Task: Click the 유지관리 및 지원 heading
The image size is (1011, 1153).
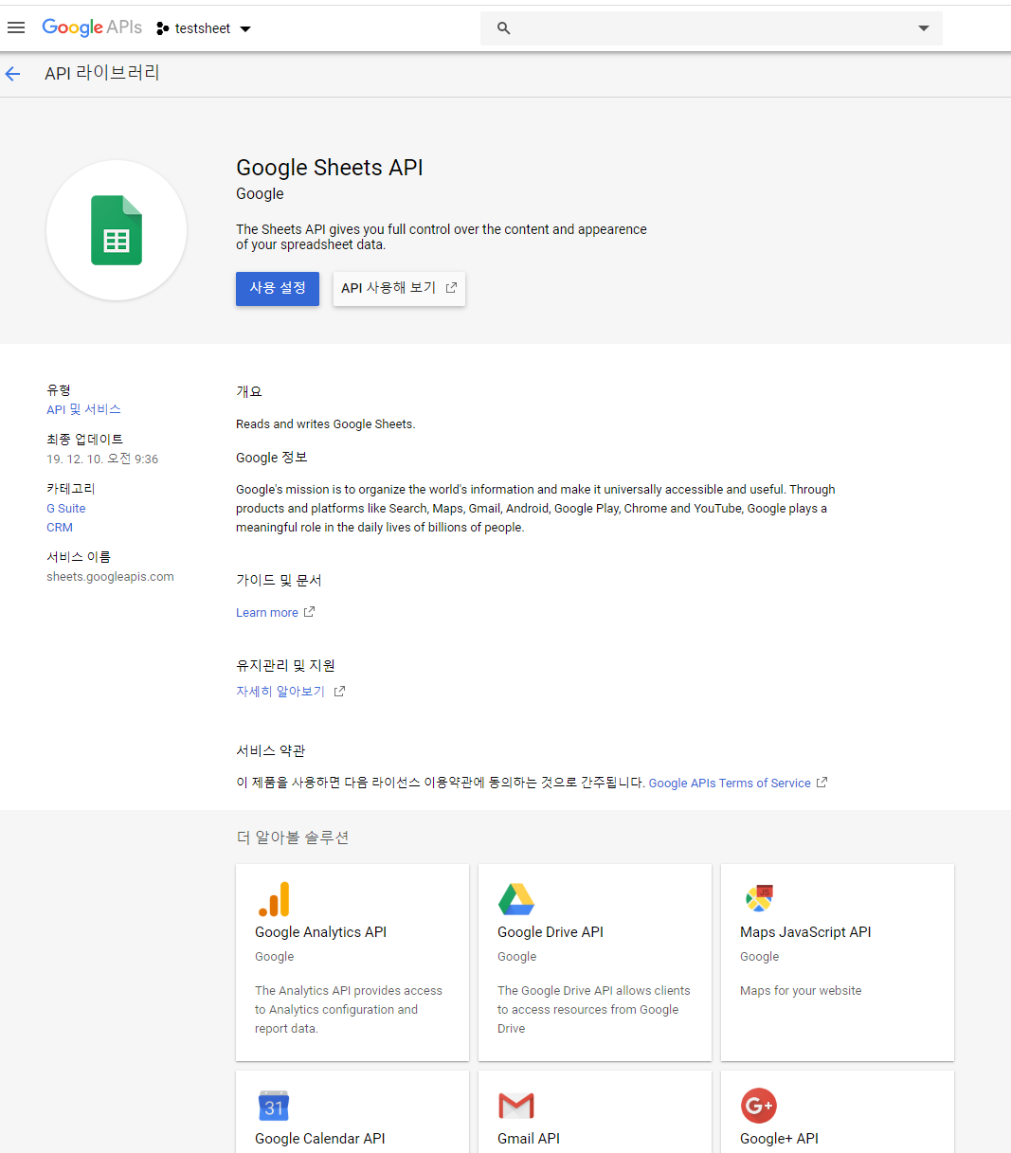Action: click(x=285, y=665)
